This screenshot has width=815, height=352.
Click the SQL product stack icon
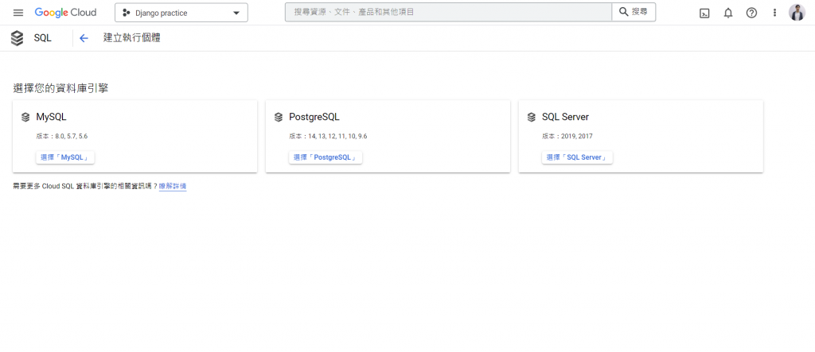pyautogui.click(x=18, y=38)
